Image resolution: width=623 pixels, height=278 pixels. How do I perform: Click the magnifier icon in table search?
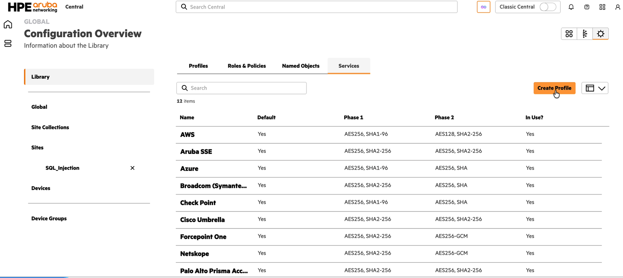(185, 88)
